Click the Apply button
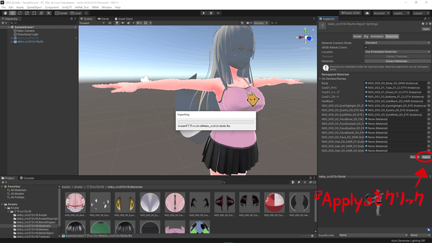 (426, 157)
